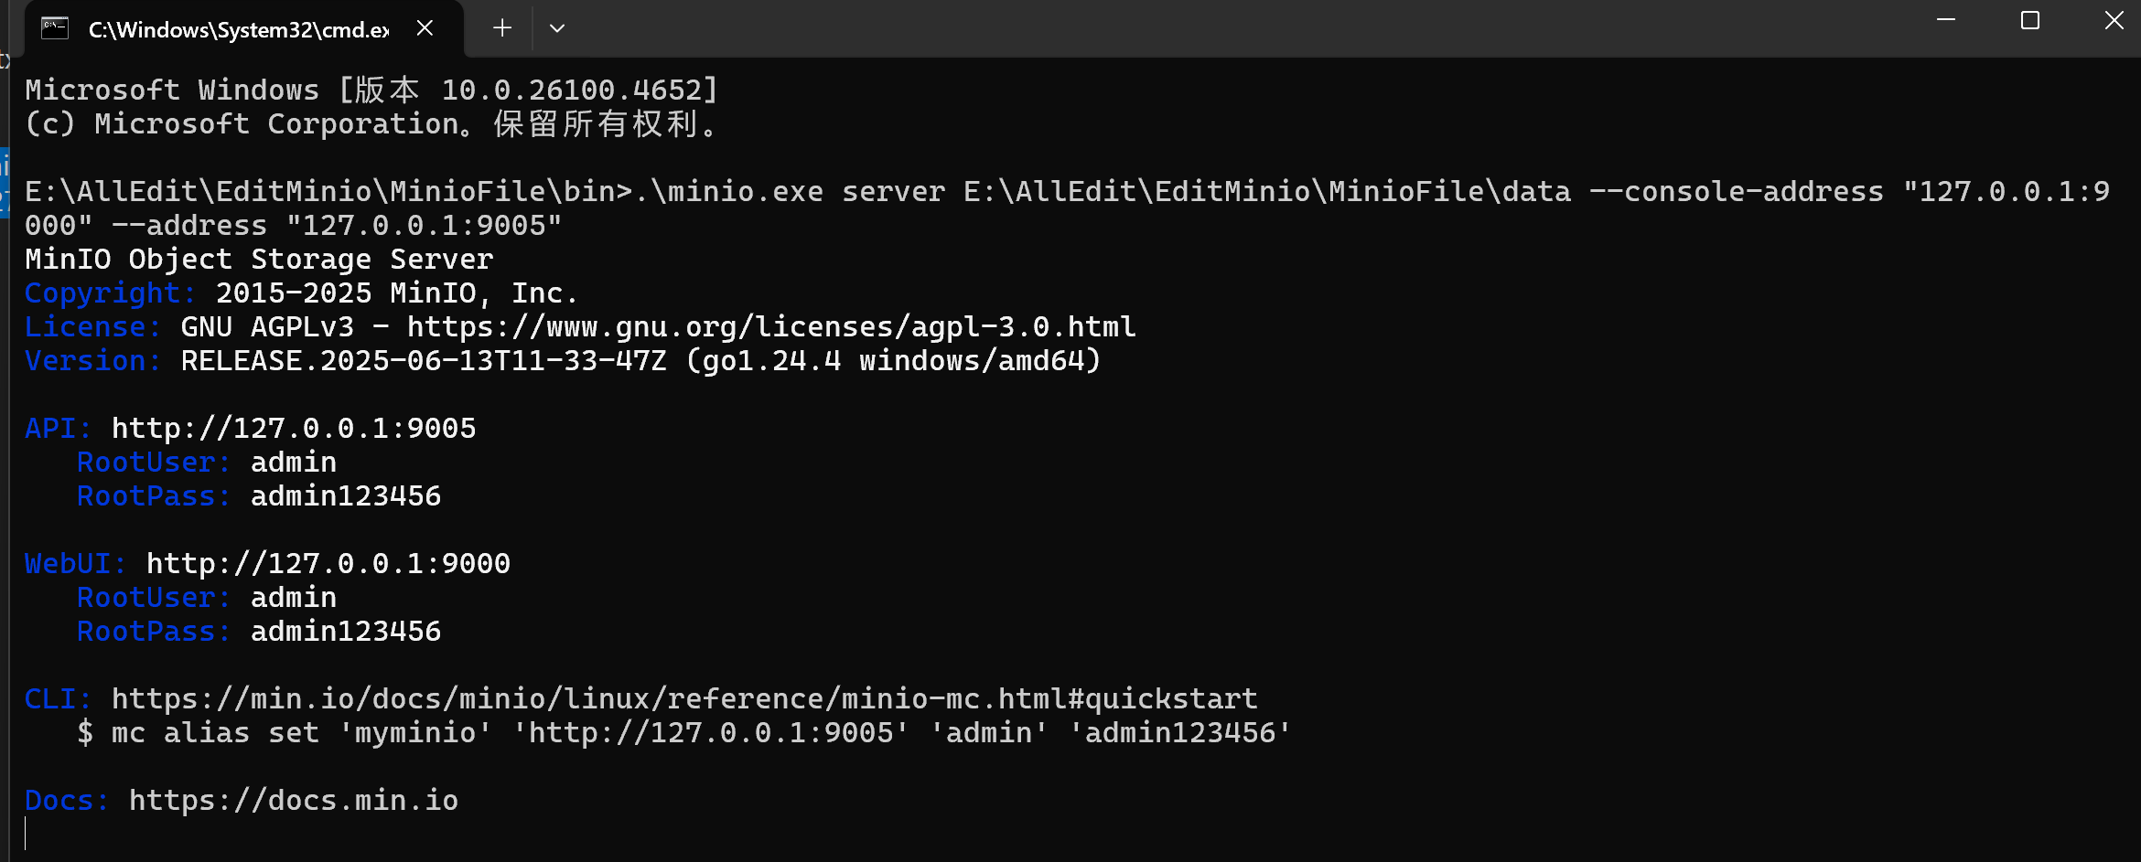This screenshot has height=862, width=2141.
Task: Select the mc alias quickstart command text
Action: coord(683,731)
